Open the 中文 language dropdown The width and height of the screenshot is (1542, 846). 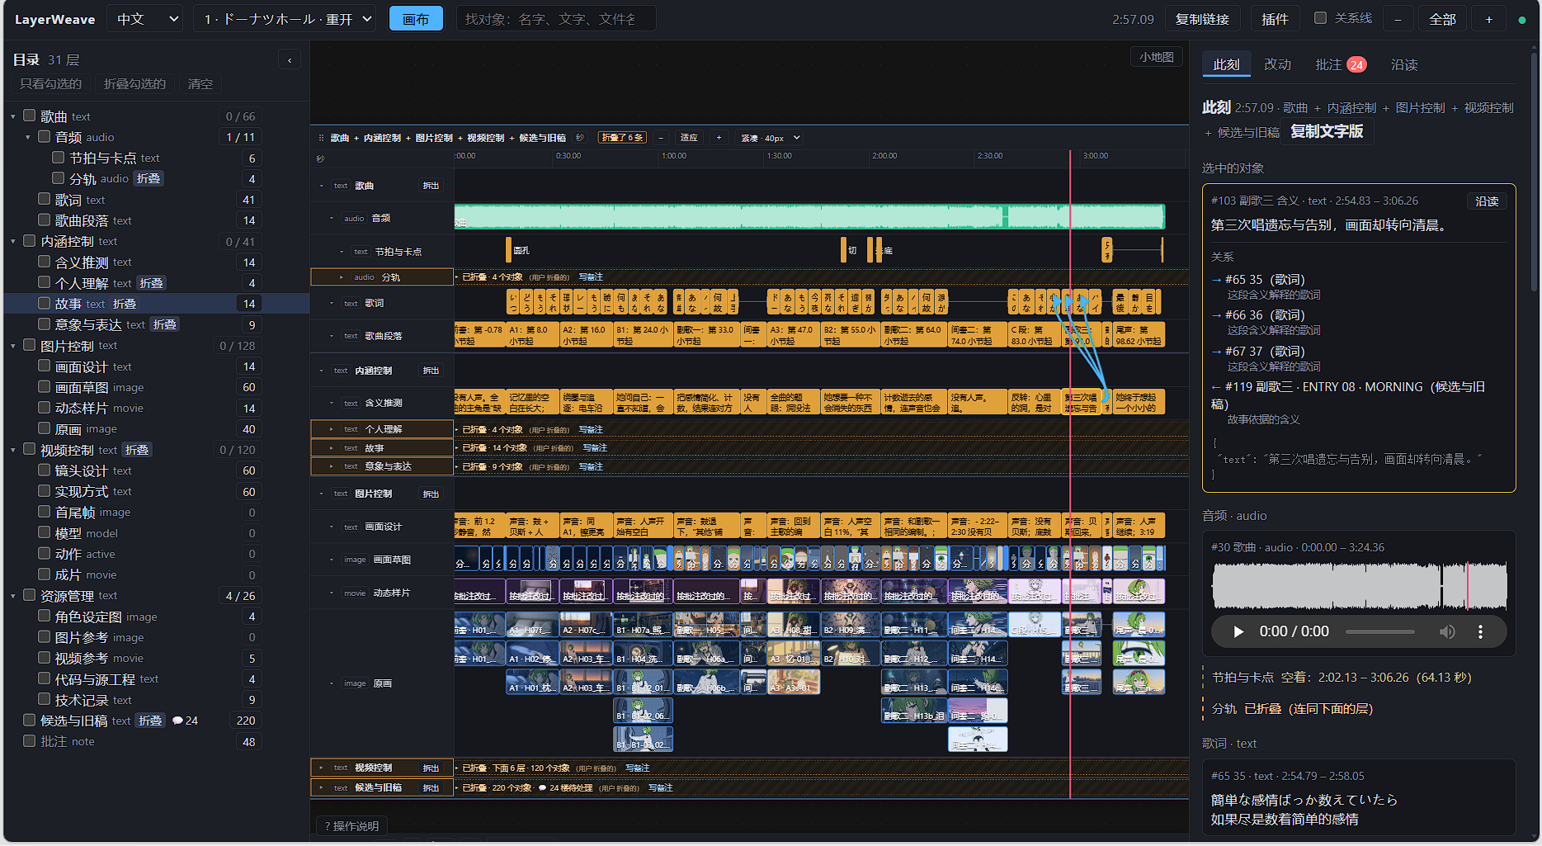pyautogui.click(x=145, y=19)
